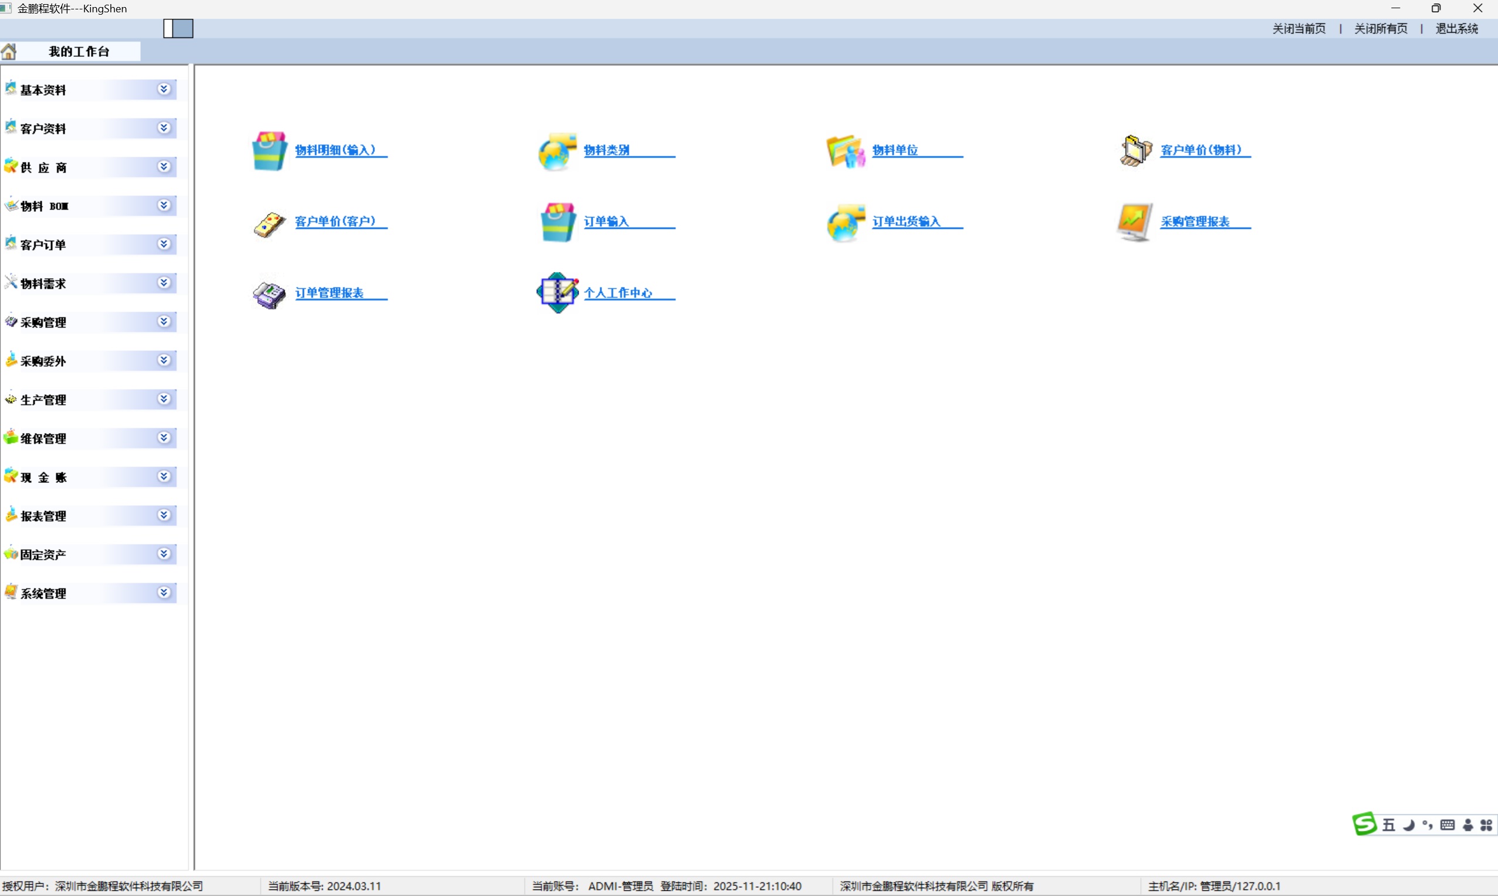
Task: Open the 订单输入 link
Action: (x=606, y=222)
